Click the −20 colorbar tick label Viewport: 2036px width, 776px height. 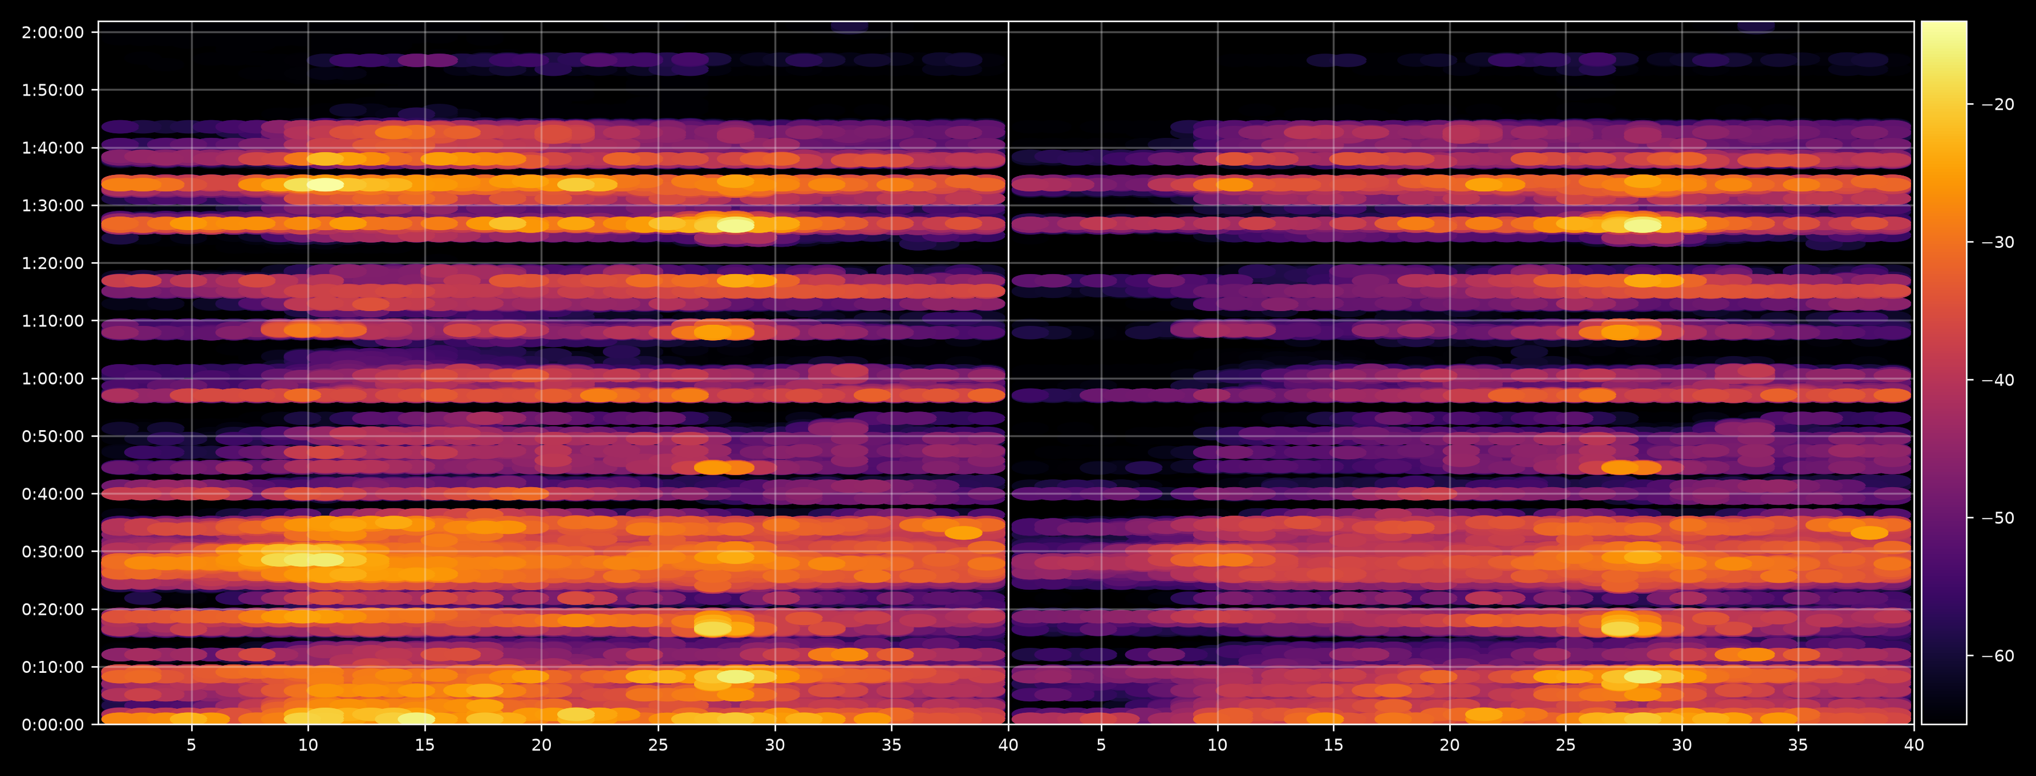1998,104
